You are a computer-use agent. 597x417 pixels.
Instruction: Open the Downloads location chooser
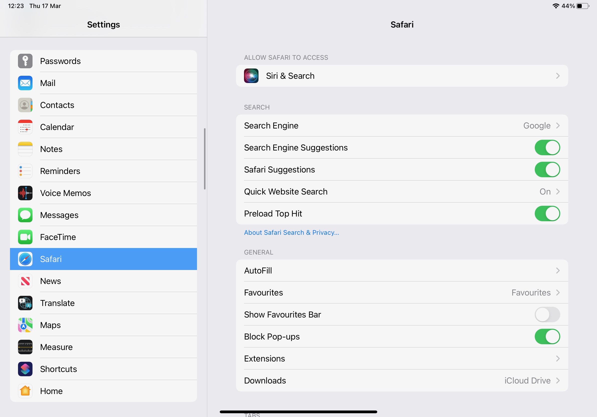click(402, 380)
